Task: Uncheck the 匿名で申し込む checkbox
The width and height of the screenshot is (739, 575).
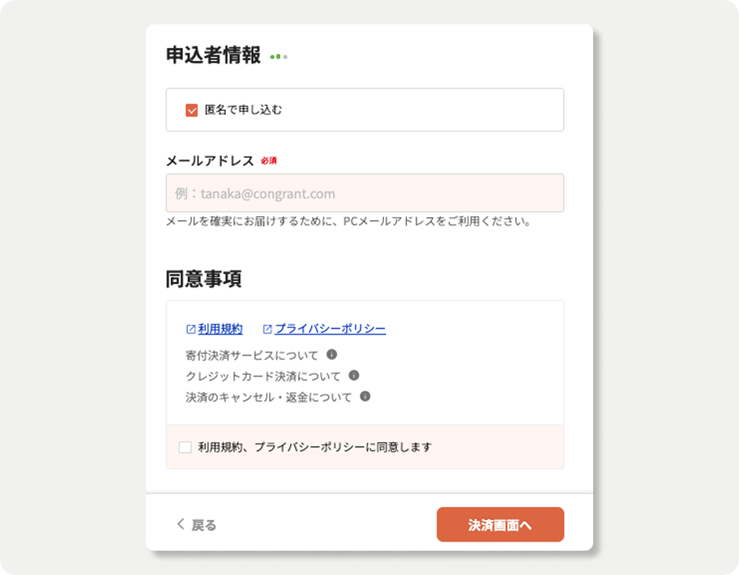Action: pos(191,110)
